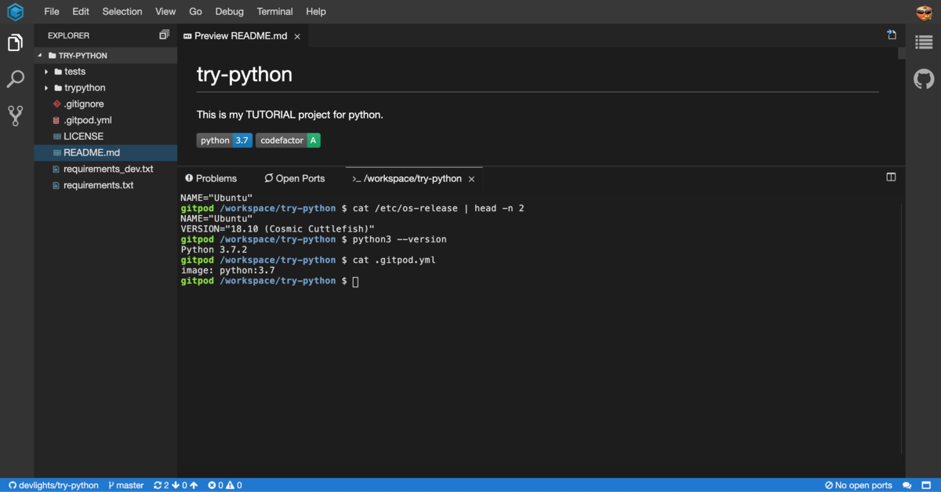Open the Explorer files view icon
The image size is (941, 492).
click(x=15, y=42)
